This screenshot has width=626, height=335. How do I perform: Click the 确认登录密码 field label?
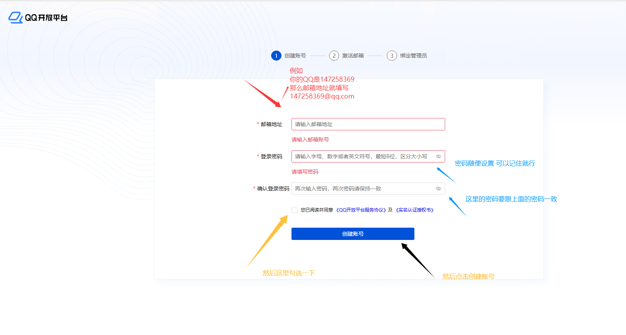tap(273, 189)
